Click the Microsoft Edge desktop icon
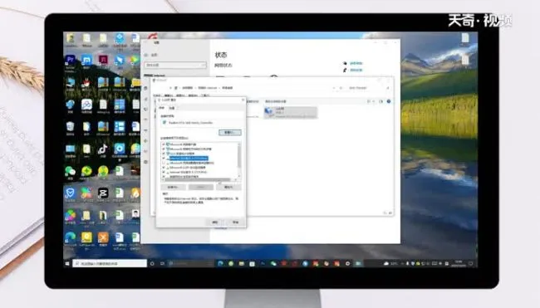Viewport: 540px width, 308px height. tap(70, 237)
